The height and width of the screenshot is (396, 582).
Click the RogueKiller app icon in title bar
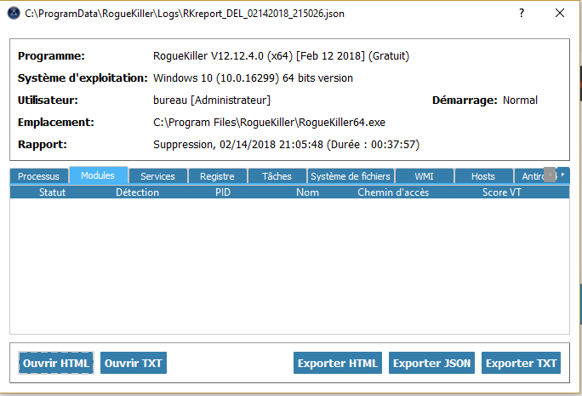pyautogui.click(x=14, y=14)
